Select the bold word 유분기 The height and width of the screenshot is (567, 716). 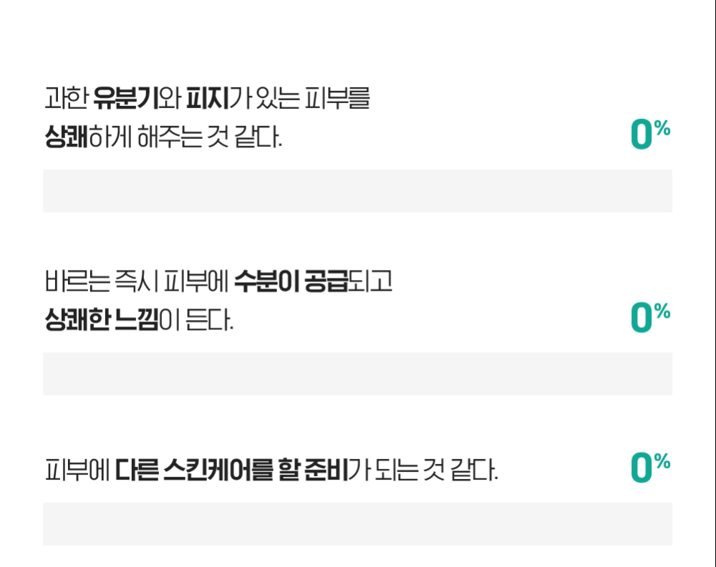point(125,99)
